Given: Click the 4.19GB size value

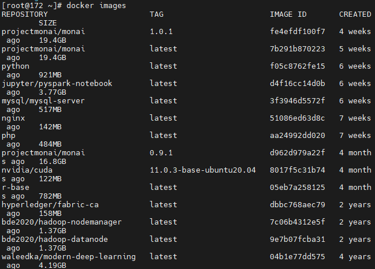Looking at the screenshot, I should click(x=53, y=265).
